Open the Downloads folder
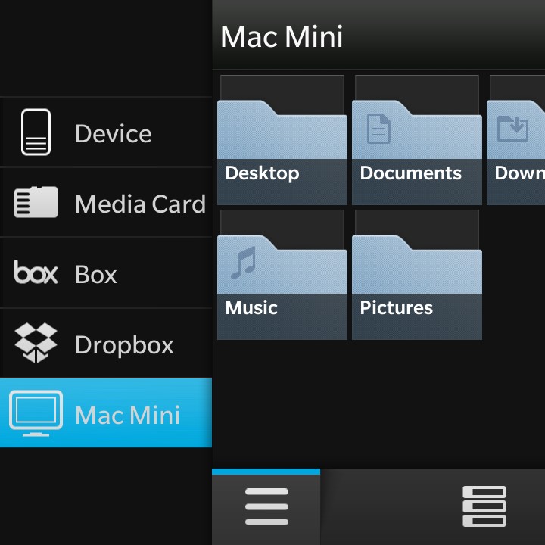This screenshot has height=545, width=545. pyautogui.click(x=515, y=152)
